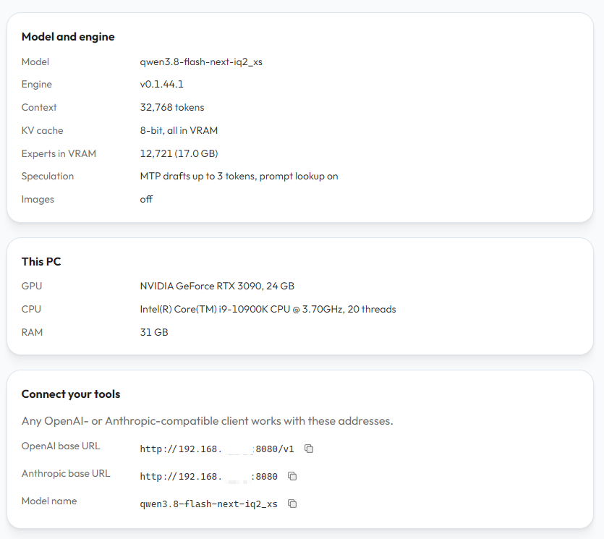Click the "Connect your tools" heading
This screenshot has width=604, height=539.
coord(71,394)
